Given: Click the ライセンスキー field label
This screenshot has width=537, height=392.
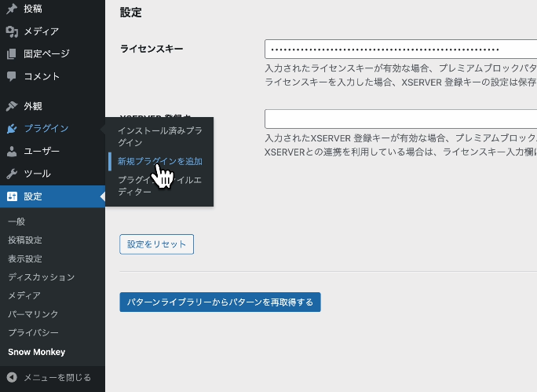Looking at the screenshot, I should pyautogui.click(x=152, y=49).
